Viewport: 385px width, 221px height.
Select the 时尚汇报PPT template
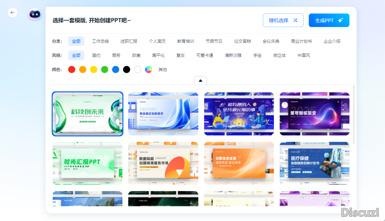[x=87, y=163]
